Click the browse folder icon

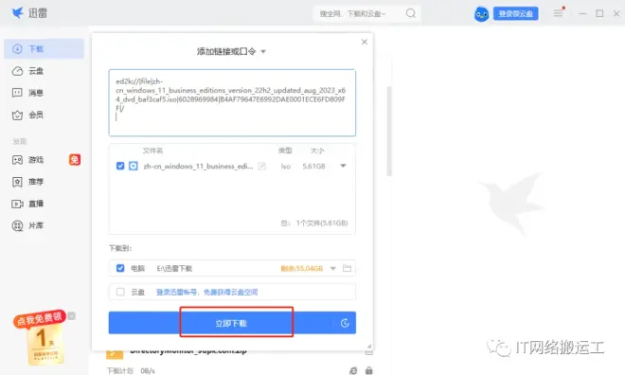[348, 268]
